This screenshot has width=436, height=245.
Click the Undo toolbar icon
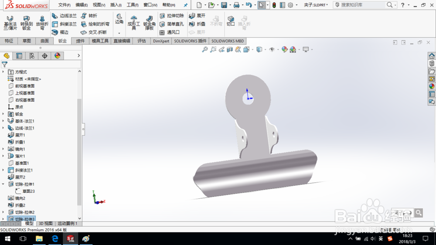249,5
